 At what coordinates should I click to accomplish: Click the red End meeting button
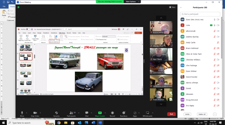pos(171,114)
